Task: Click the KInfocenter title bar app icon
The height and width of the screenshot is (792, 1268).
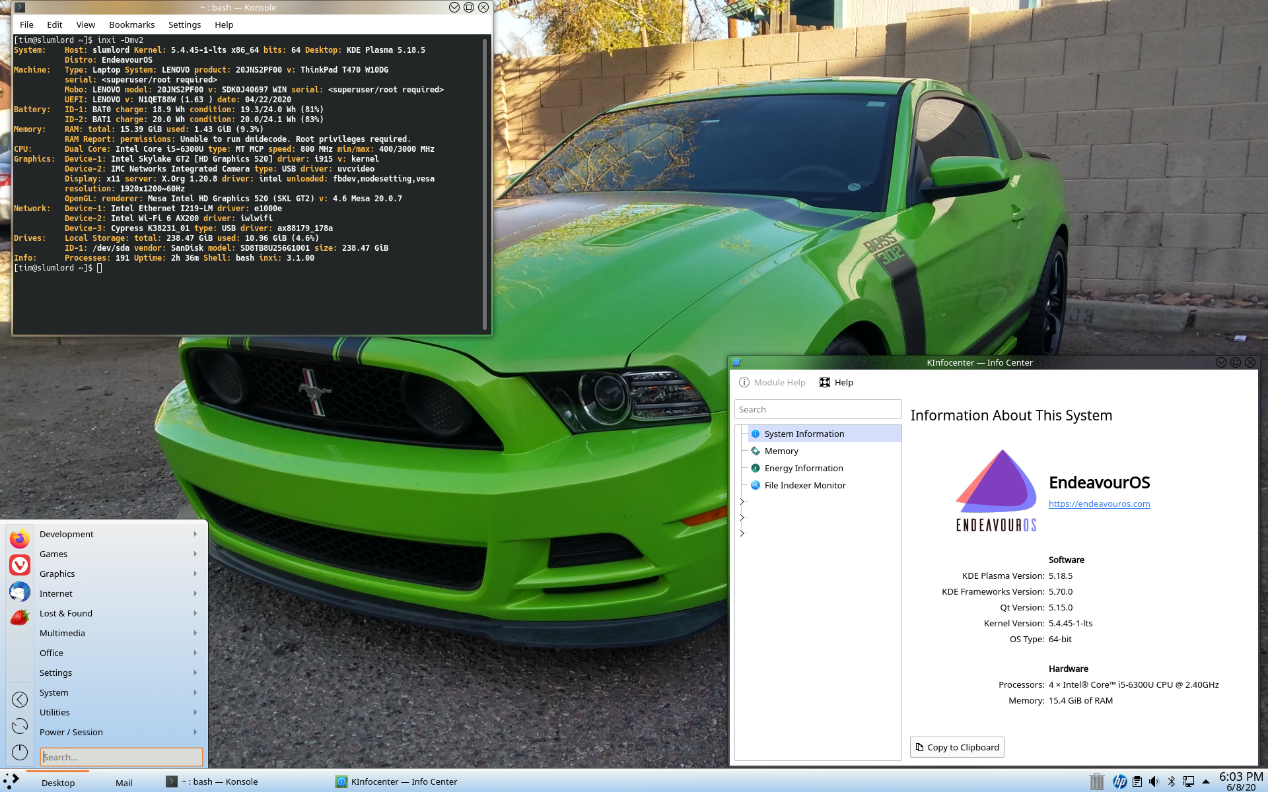Action: (x=736, y=362)
